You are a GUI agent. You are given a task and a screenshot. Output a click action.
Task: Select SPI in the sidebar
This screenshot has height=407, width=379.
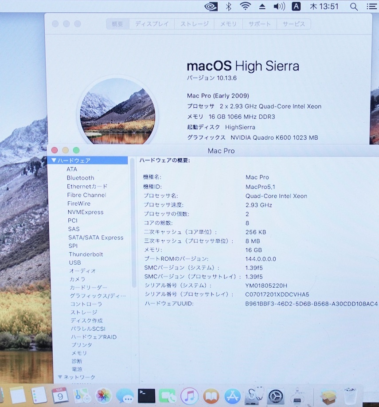[x=73, y=246]
